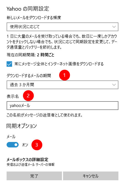125x183 pixels.
Task: Click the キャンセル button
Action: click(91, 176)
